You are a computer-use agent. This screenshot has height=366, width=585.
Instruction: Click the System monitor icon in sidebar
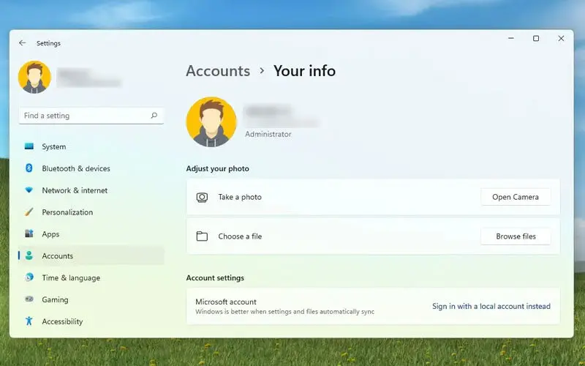[29, 146]
